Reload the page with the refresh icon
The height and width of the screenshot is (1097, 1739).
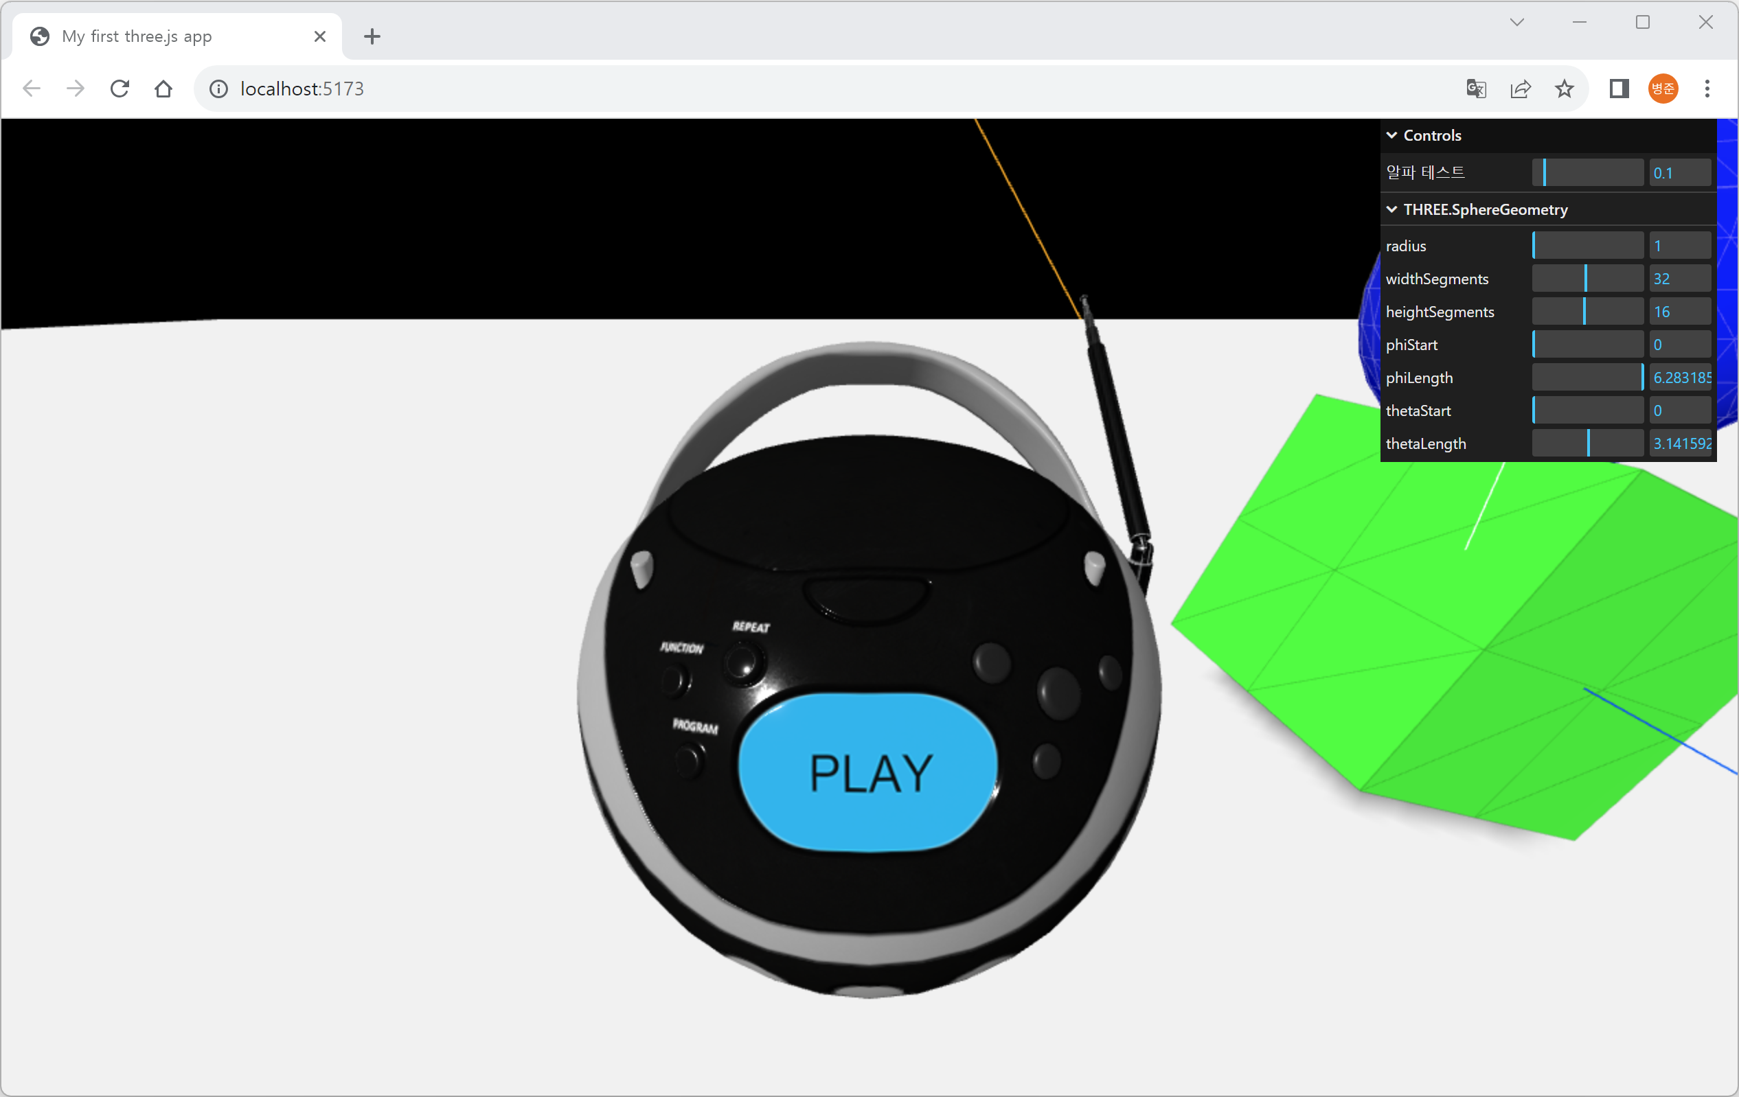pos(120,89)
